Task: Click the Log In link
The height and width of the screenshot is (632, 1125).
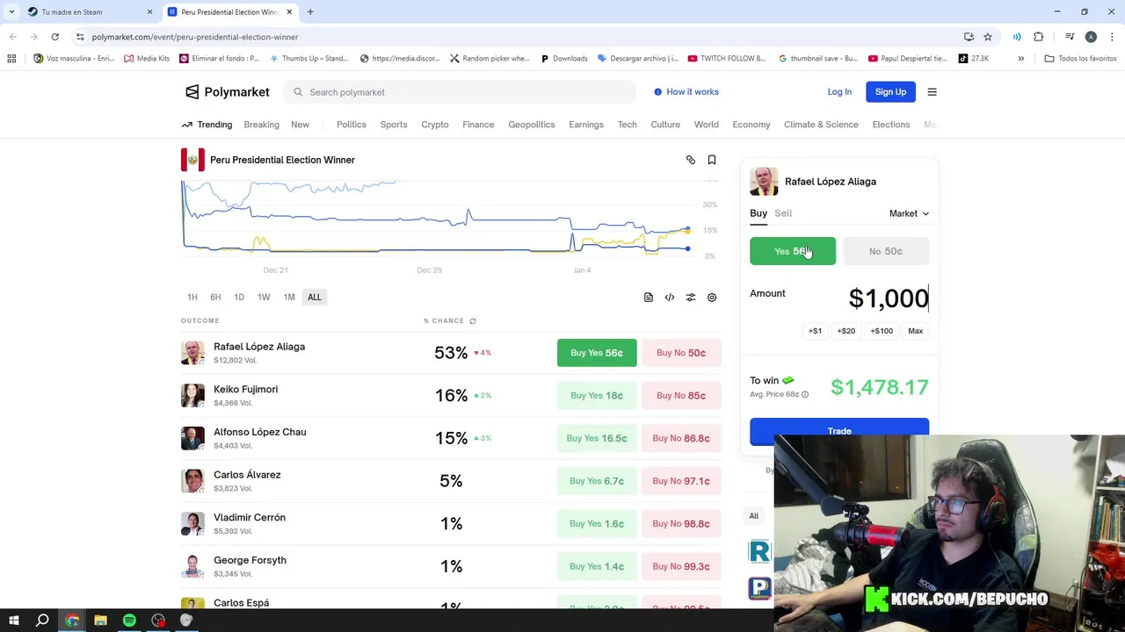Action: [839, 92]
